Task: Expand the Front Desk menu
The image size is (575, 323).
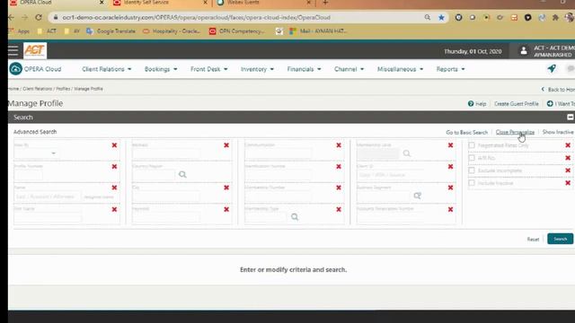Action: (208, 69)
